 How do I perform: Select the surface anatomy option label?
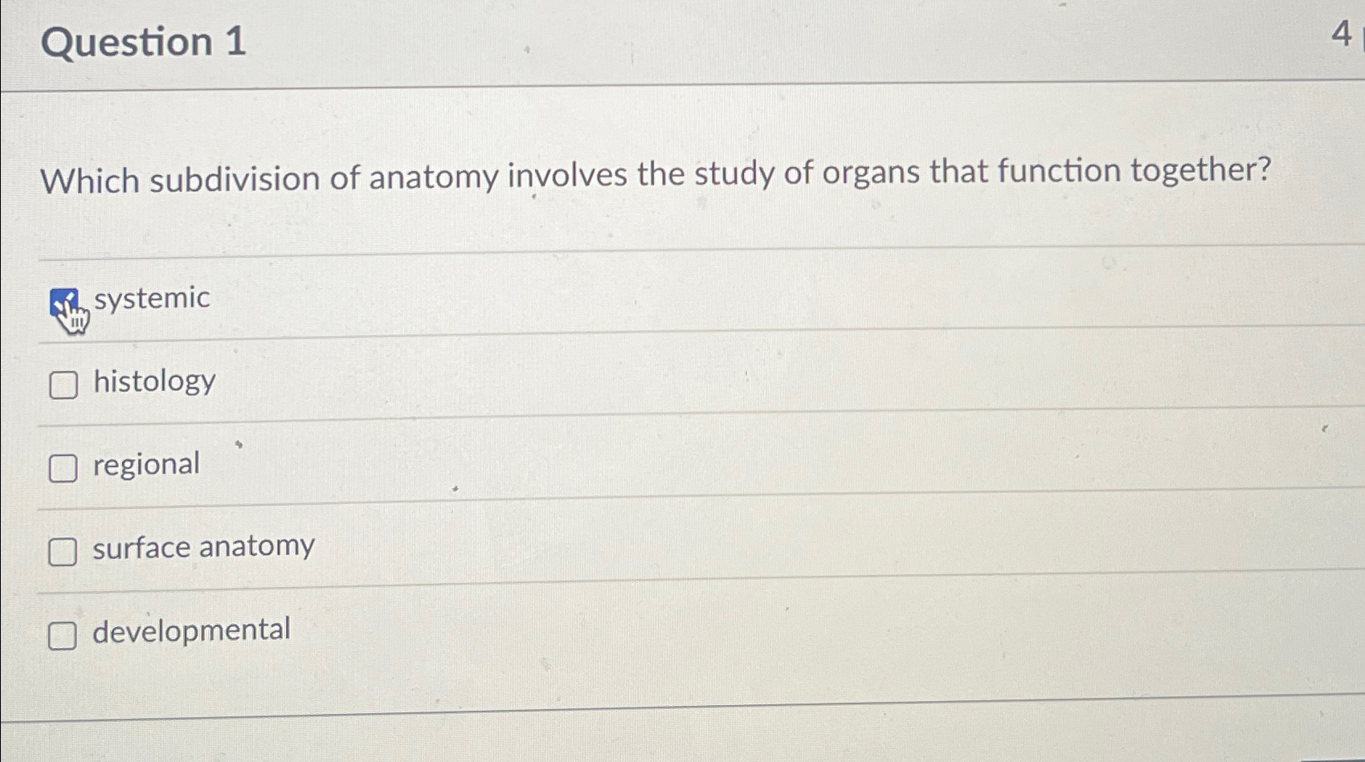click(203, 548)
